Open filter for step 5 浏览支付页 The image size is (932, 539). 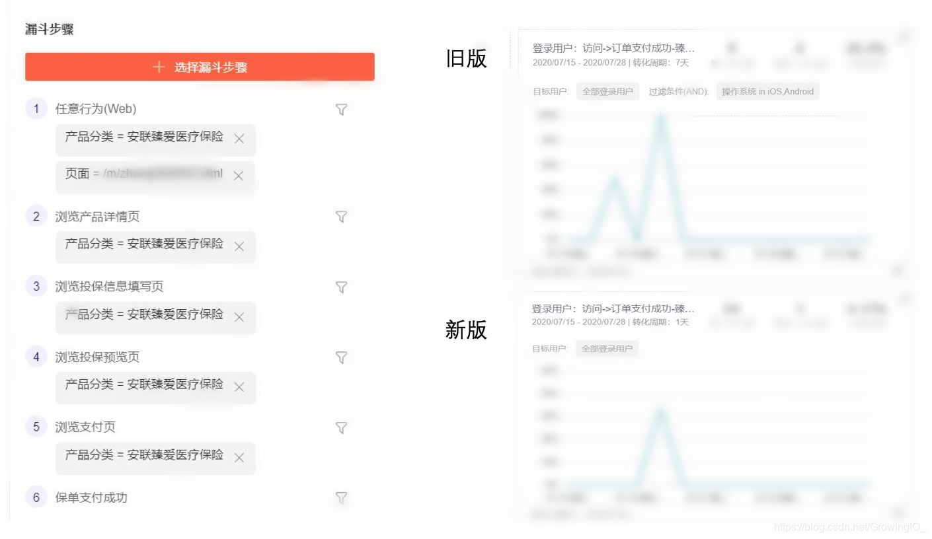pyautogui.click(x=341, y=428)
